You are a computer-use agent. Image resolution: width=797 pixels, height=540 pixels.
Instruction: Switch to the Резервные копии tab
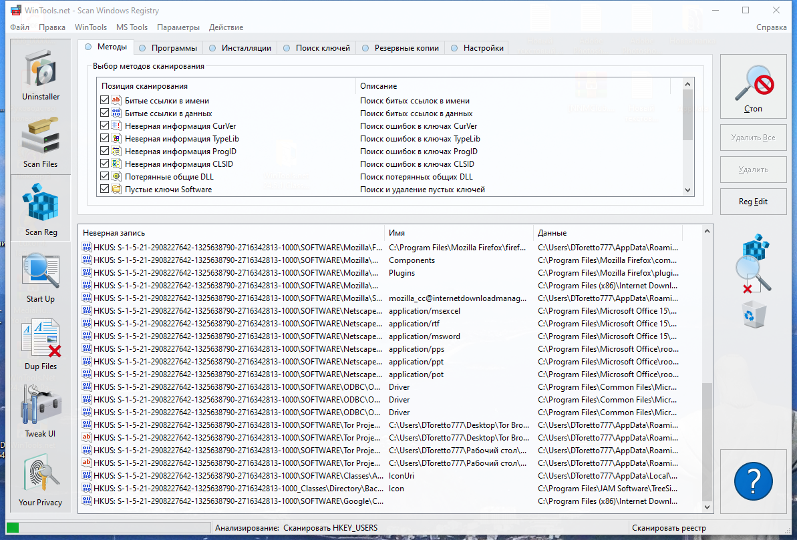point(401,48)
